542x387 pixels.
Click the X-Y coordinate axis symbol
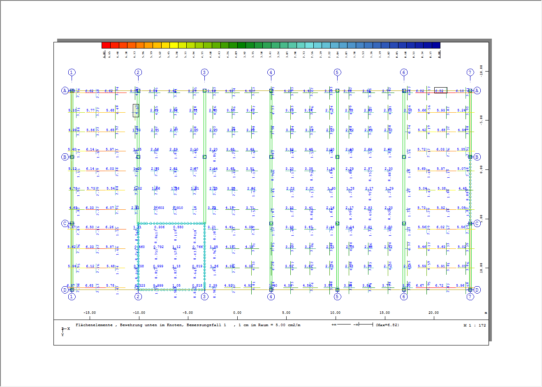65,331
